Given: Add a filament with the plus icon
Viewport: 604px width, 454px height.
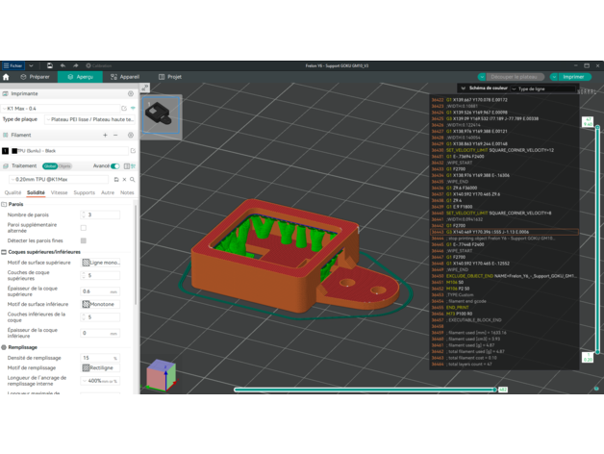Looking at the screenshot, I should (105, 136).
